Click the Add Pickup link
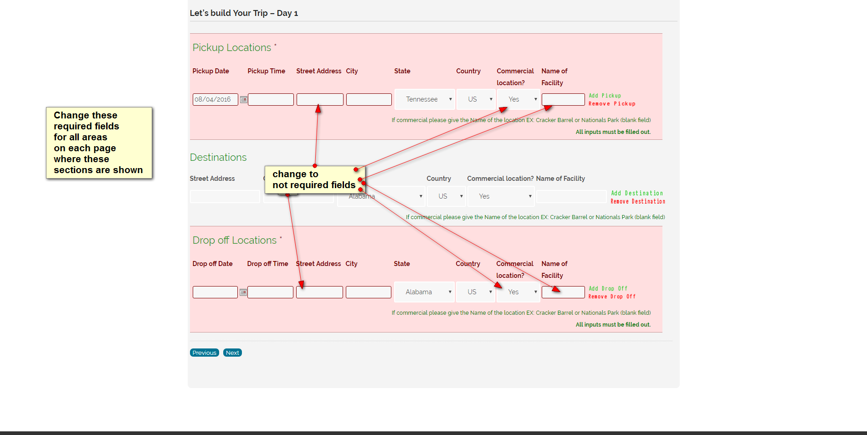 605,96
